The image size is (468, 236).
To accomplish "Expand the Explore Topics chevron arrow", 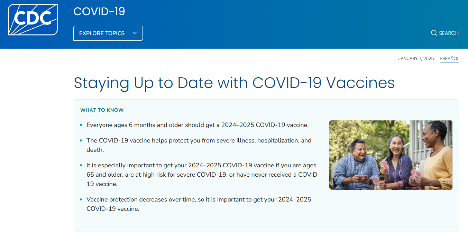I will [x=135, y=33].
